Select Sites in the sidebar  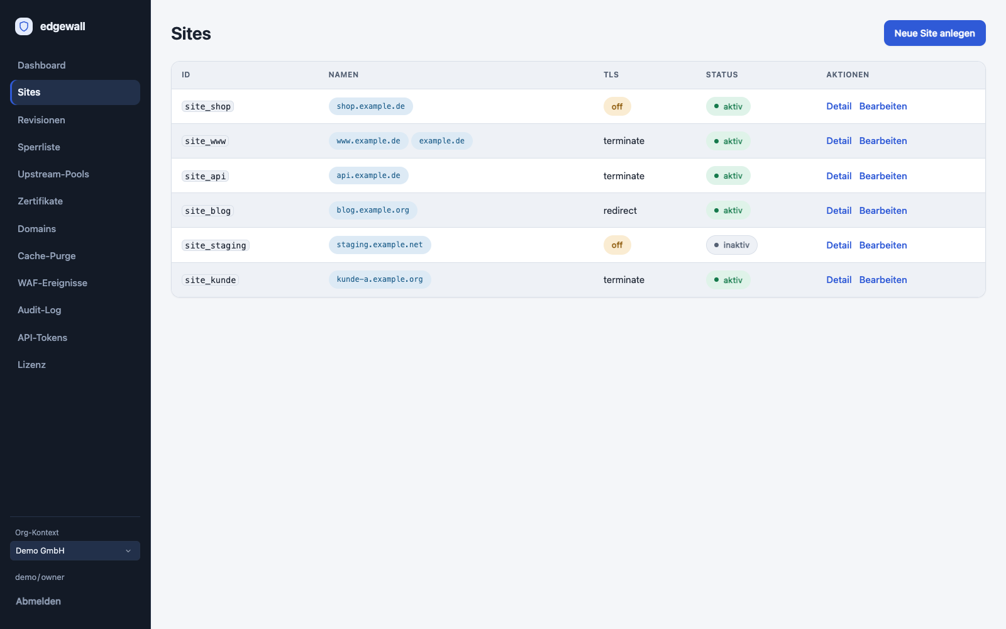(75, 92)
